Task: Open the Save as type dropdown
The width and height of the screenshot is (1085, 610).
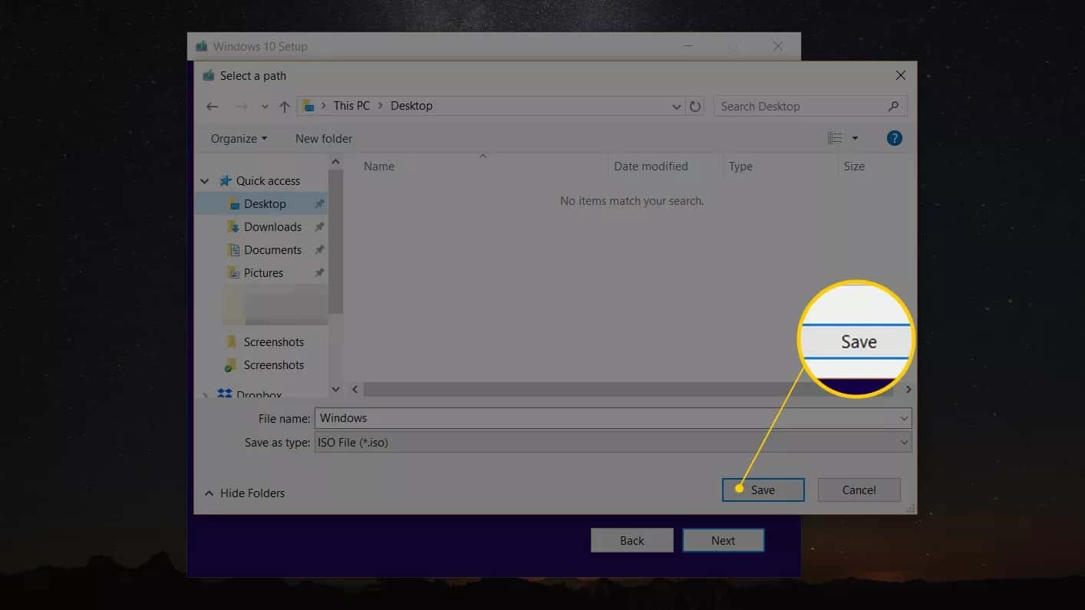Action: point(904,442)
